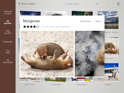This screenshot has height=93, width=124.
Task: Open the Featured puzzles section
Action: coord(8,12)
